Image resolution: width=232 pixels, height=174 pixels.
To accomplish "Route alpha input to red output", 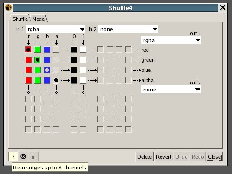I will pyautogui.click(x=56, y=50).
